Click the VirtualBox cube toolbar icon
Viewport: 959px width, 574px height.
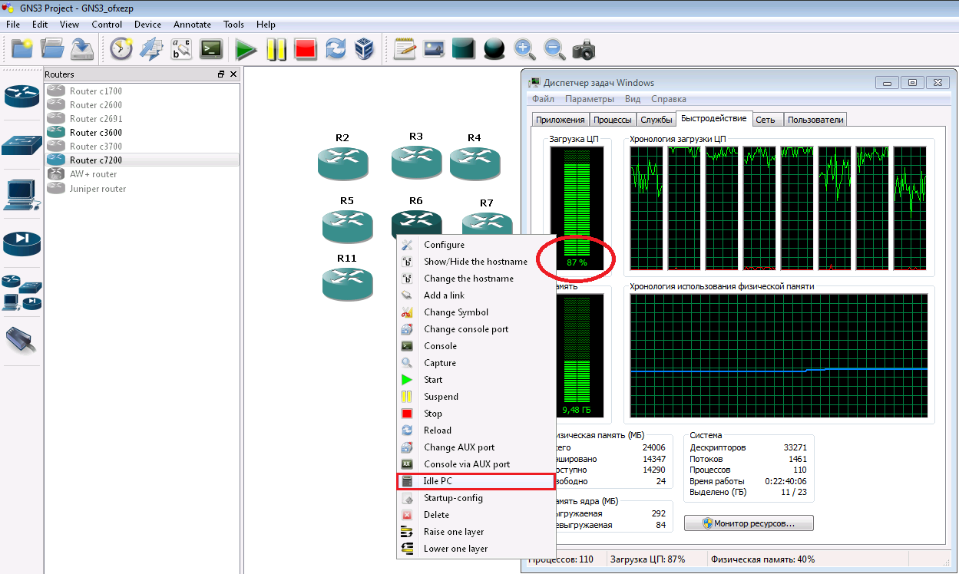click(363, 49)
